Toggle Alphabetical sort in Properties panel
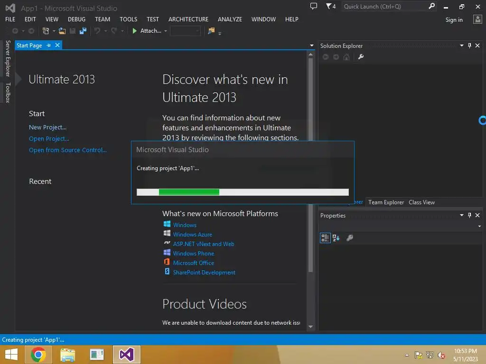Screen dimensions: 486x364 336,238
